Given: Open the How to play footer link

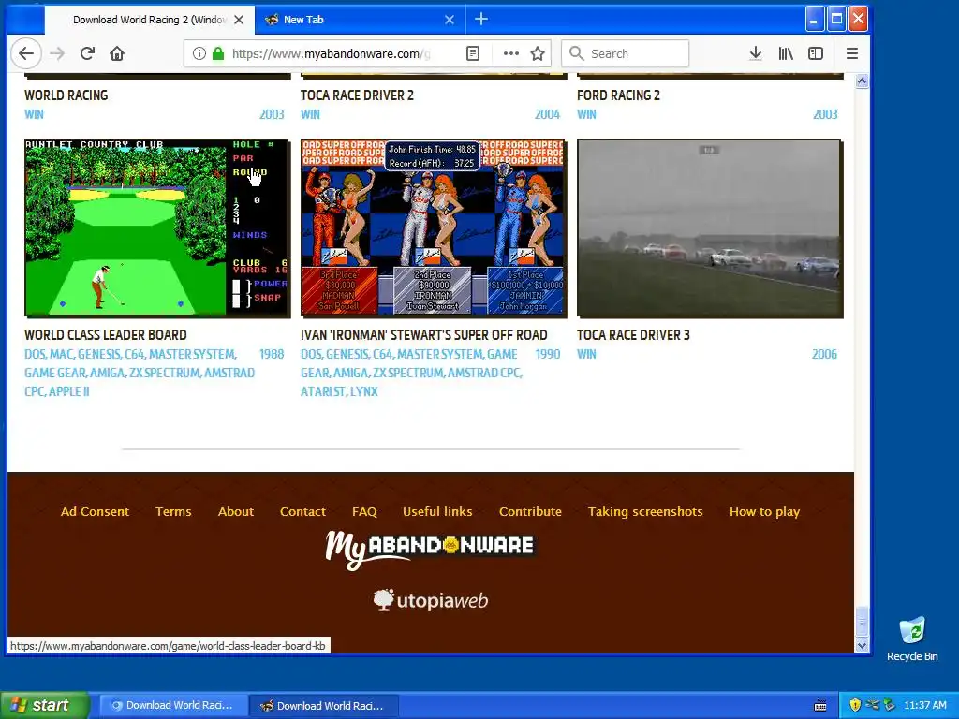Looking at the screenshot, I should tap(764, 512).
